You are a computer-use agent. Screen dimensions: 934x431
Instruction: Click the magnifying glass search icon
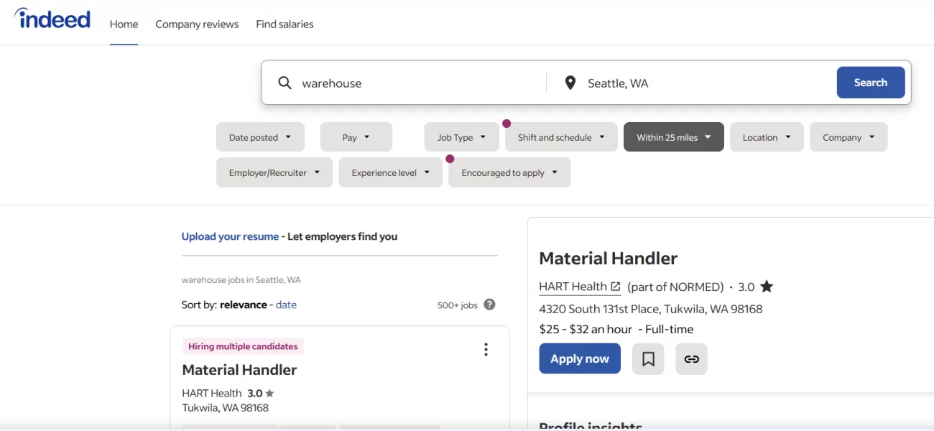285,83
